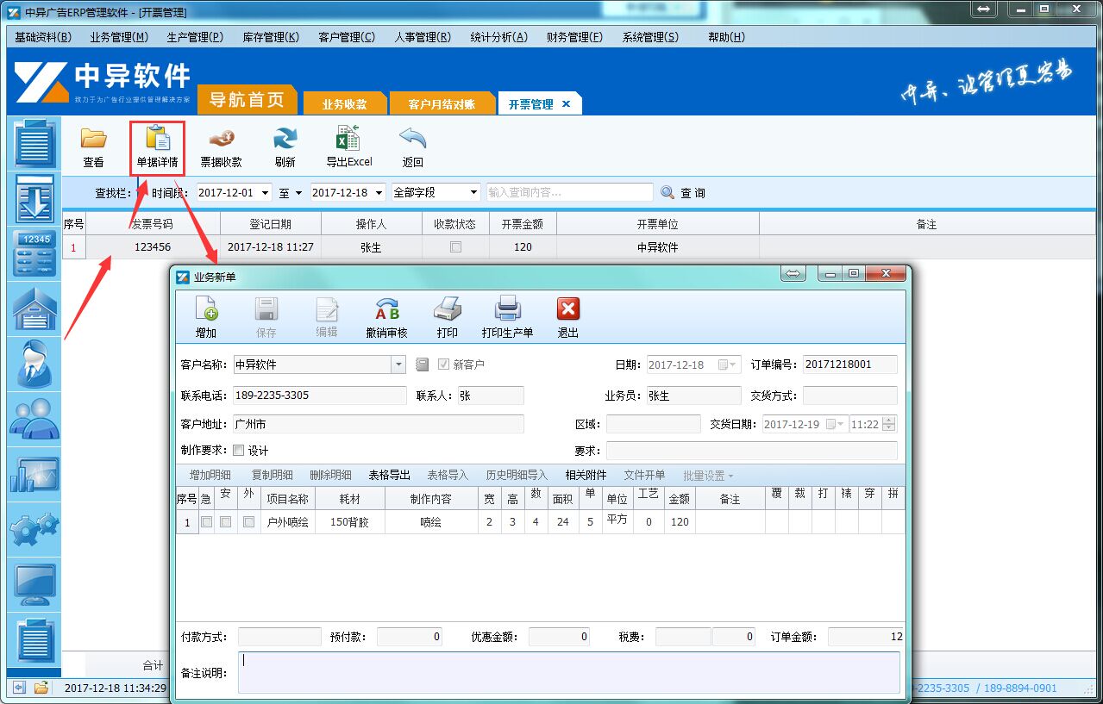
Task: Click the 编辑 icon in 业务新单 window
Action: (x=327, y=309)
